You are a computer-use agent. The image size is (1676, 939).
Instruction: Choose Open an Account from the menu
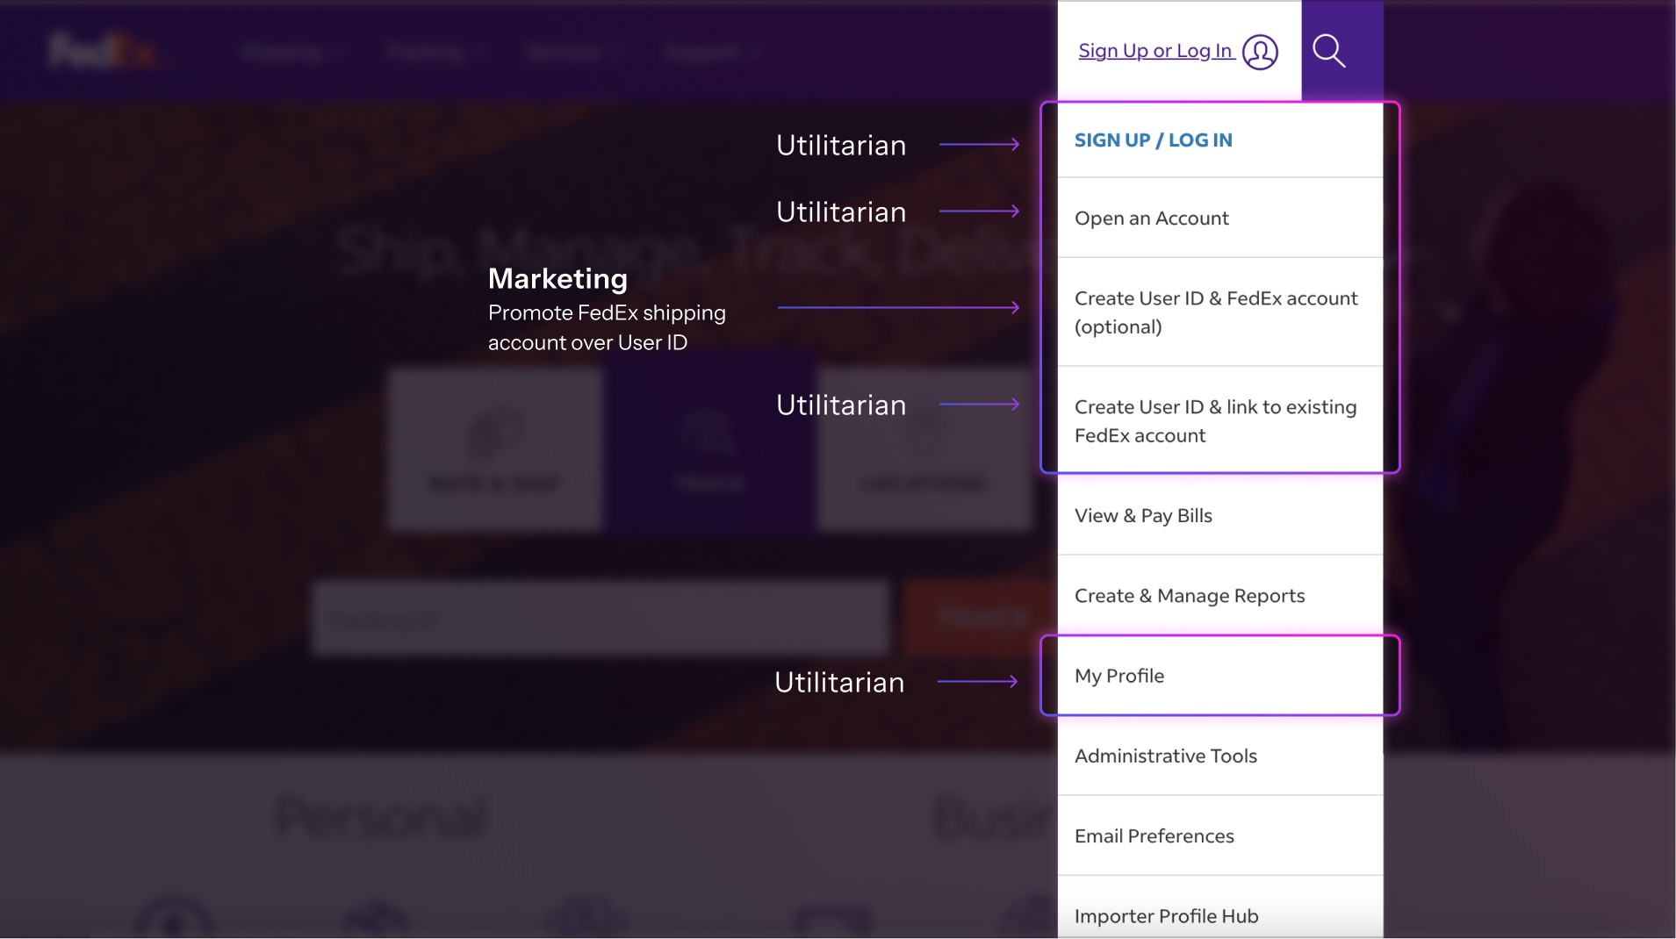pos(1220,218)
